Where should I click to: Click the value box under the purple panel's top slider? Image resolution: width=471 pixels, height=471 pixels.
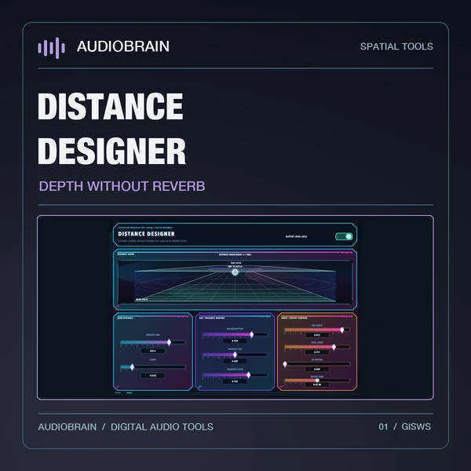(235, 341)
